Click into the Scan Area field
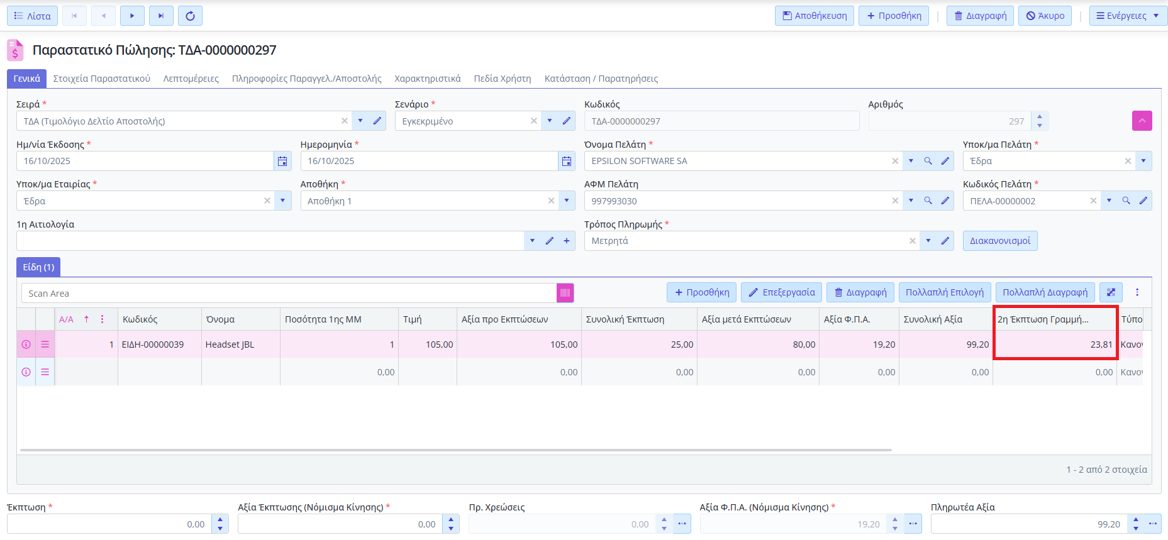1168x540 pixels. click(x=289, y=294)
